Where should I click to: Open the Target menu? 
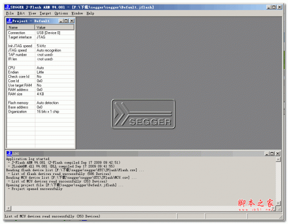coord(45,13)
